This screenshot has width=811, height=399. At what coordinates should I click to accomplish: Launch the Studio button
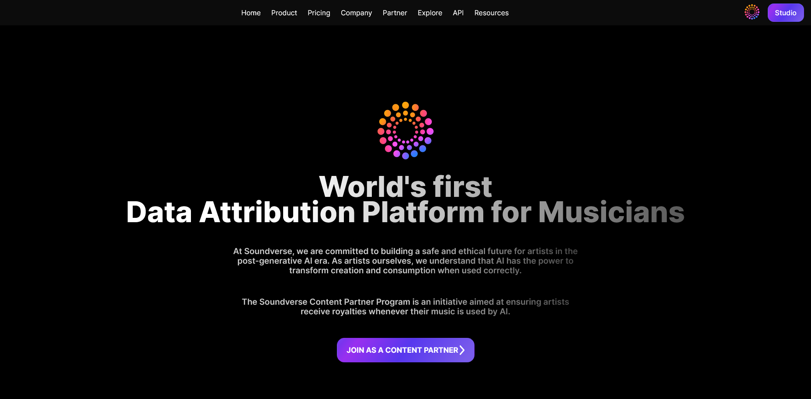coord(786,13)
